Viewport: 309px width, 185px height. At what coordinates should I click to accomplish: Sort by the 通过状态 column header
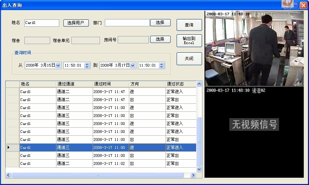181,84
